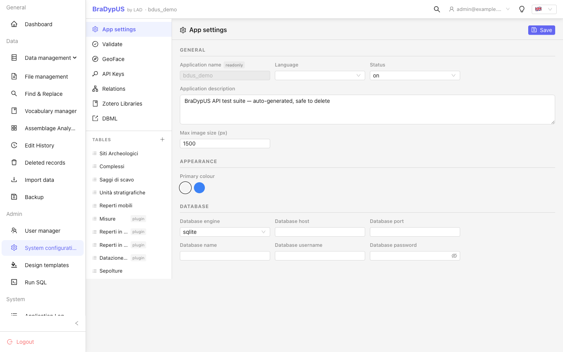Open the admin@example user account dropdown
The width and height of the screenshot is (563, 352).
(x=479, y=9)
